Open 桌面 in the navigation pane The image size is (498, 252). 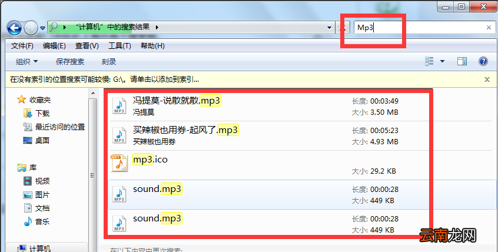tap(42, 140)
